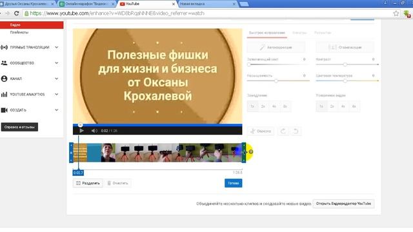Select 8x slow motion speed

point(285,106)
